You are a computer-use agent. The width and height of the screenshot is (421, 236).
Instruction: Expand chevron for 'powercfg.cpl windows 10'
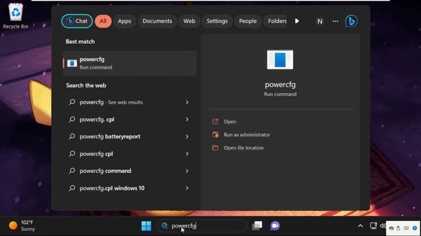pyautogui.click(x=187, y=188)
